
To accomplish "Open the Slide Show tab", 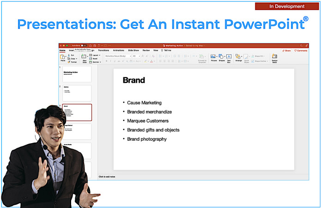I will click(x=133, y=50).
